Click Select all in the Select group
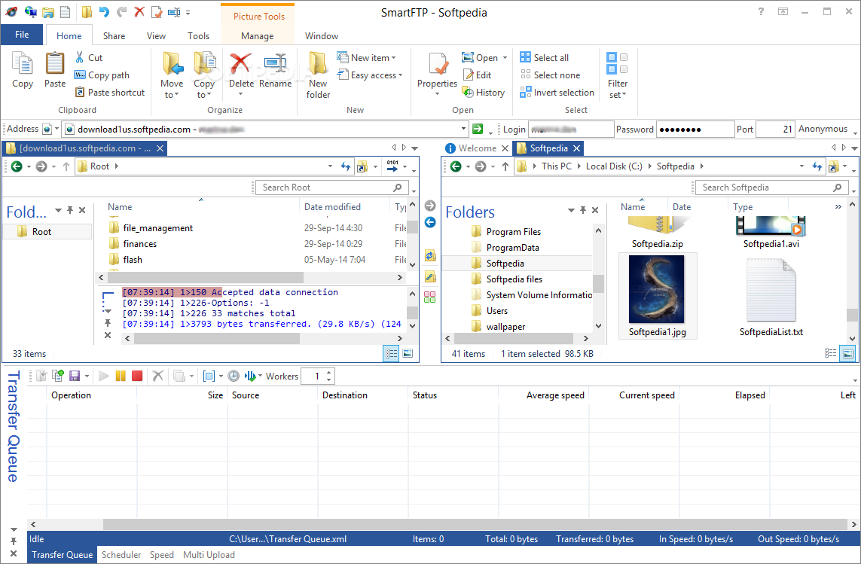Viewport: 861px width, 564px height. 544,58
